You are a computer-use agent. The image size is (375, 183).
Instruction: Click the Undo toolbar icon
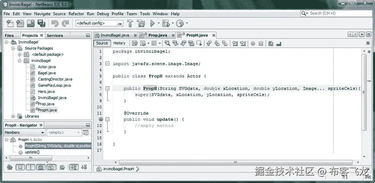click(55, 24)
